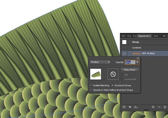Select the Gra tab right of Appearance
Viewport: 168px width, 118px height.
pos(156,36)
